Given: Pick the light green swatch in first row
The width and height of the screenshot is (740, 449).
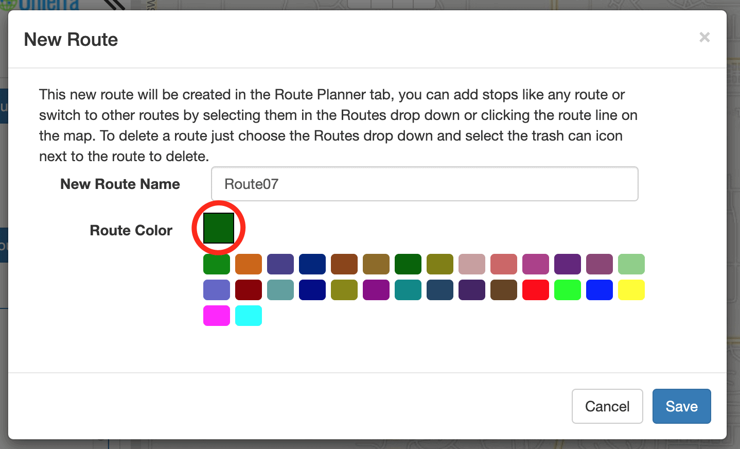Looking at the screenshot, I should (631, 264).
